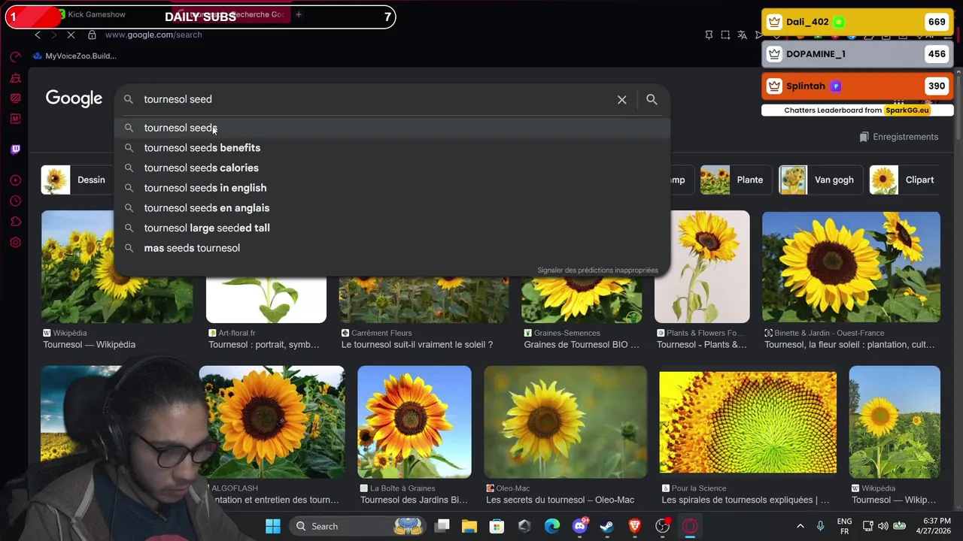Open Enregistrements saved items

tap(899, 137)
